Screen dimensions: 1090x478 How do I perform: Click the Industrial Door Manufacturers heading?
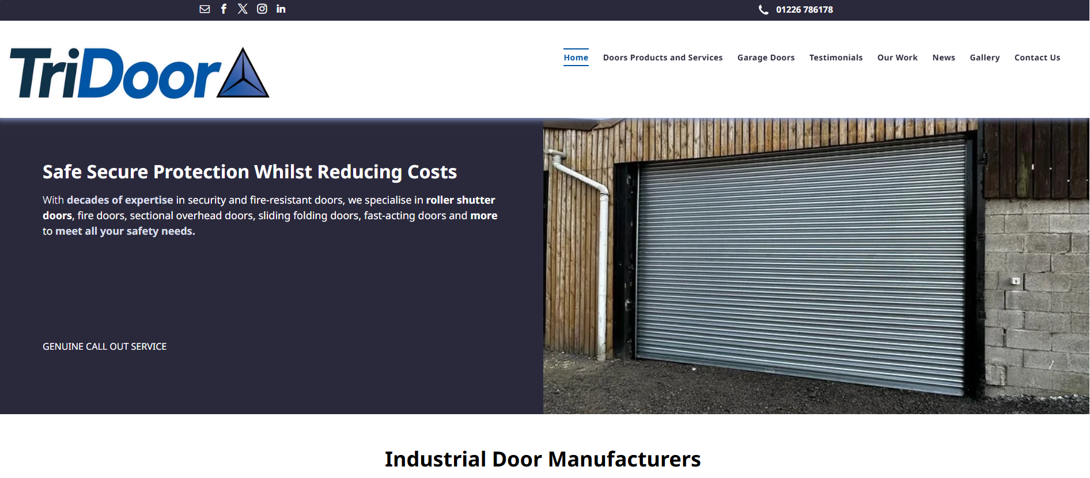point(542,459)
